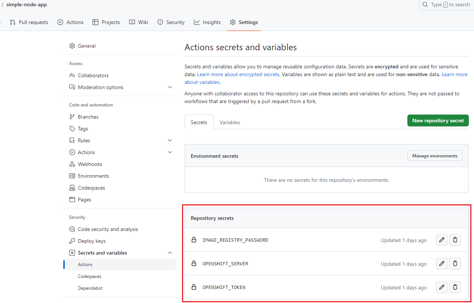Collapse the Secrets and variables section
474x303 pixels.
pyautogui.click(x=170, y=253)
